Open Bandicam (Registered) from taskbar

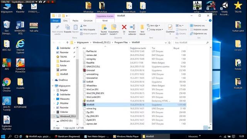coord(68,136)
